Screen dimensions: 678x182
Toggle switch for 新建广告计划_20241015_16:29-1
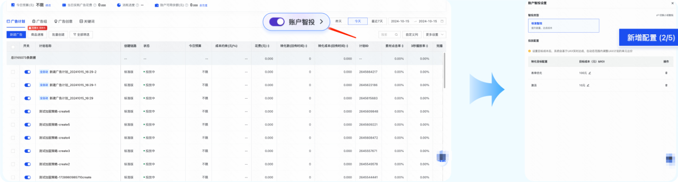coord(28,85)
